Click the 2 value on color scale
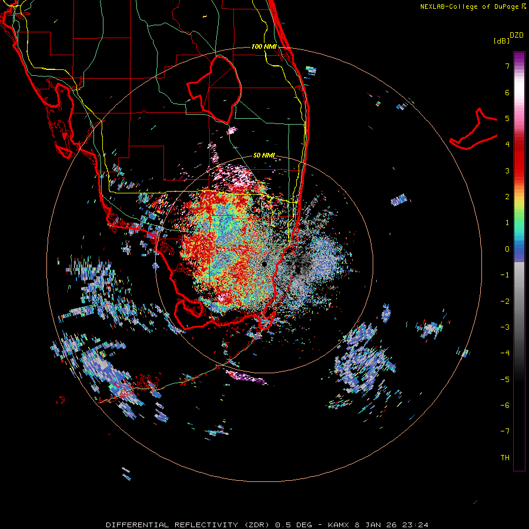Image resolution: width=529 pixels, height=529 pixels. coord(507,197)
